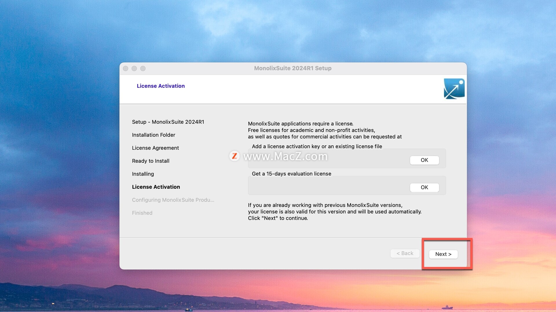Select the Installing sidebar step
The image size is (556, 312).
coord(143,174)
